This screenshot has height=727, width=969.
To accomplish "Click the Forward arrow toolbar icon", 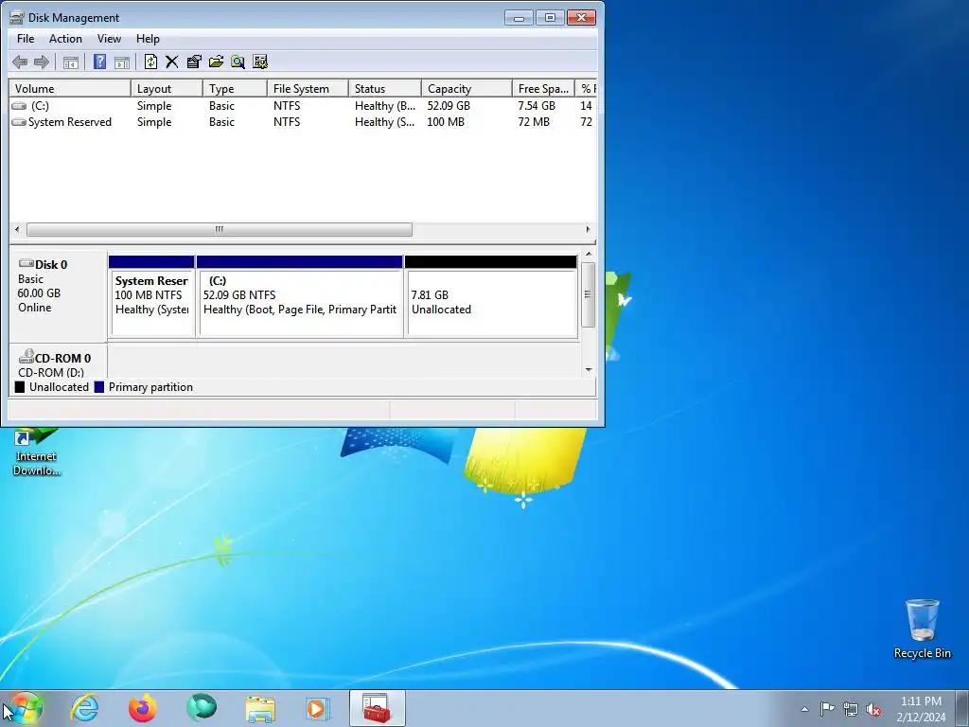I will click(x=42, y=62).
